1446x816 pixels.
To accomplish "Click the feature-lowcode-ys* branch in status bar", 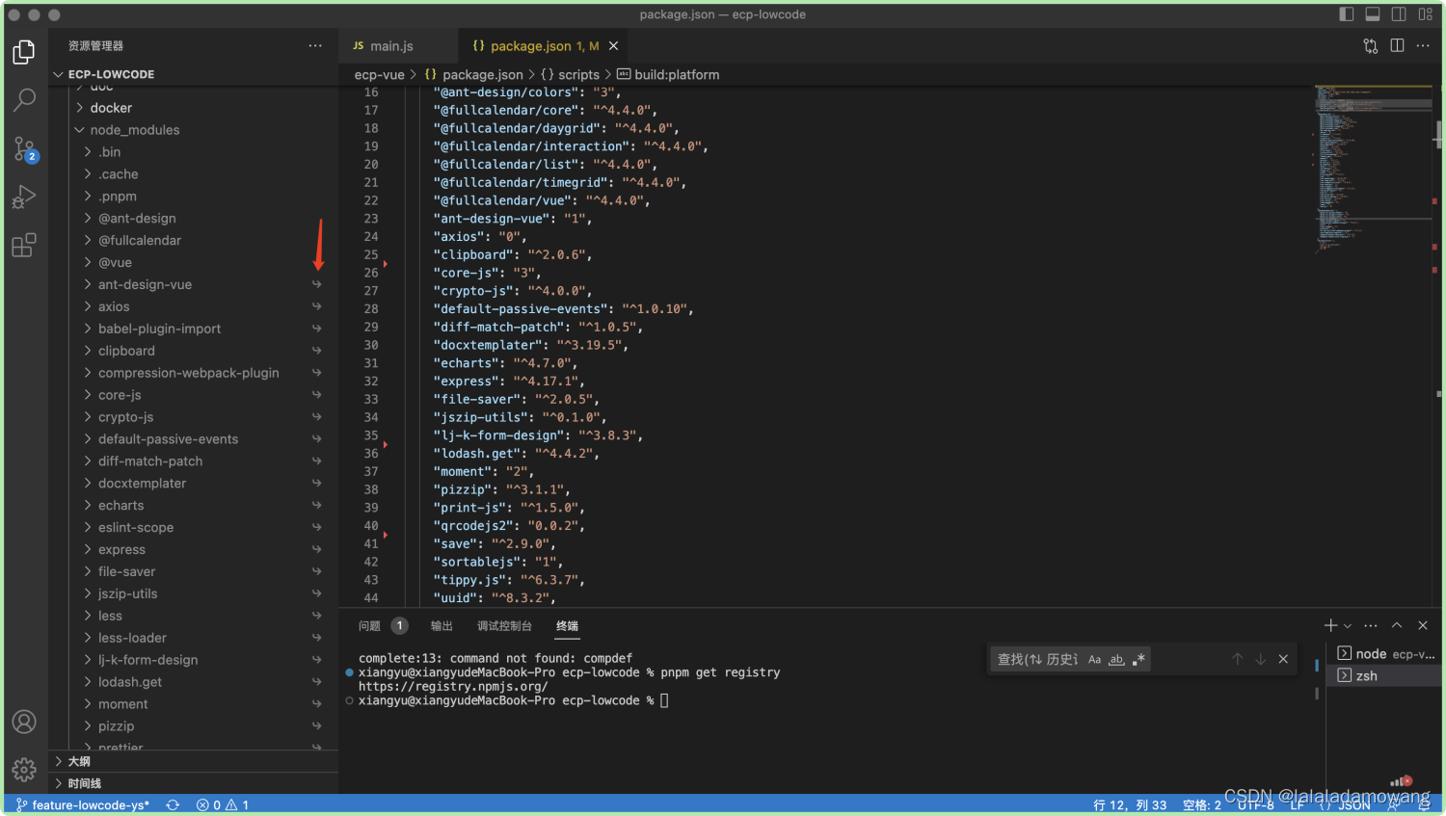I will click(x=83, y=804).
